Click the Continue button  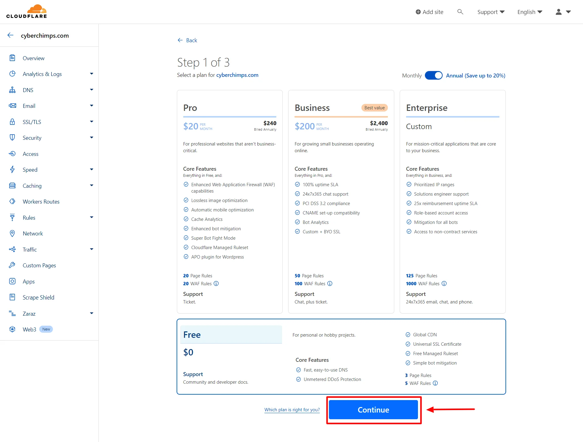373,409
